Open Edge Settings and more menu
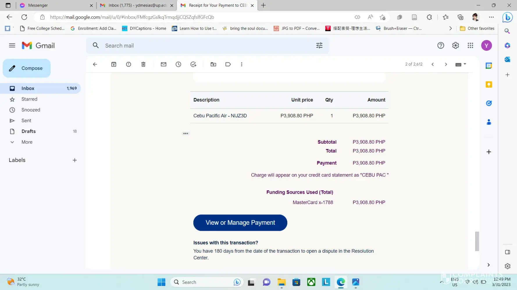This screenshot has width=517, height=290. (491, 17)
